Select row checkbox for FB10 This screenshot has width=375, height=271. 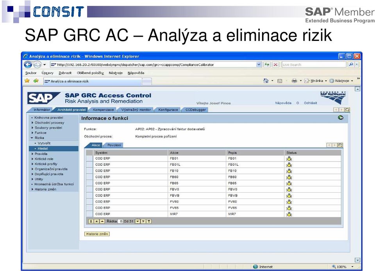89,171
